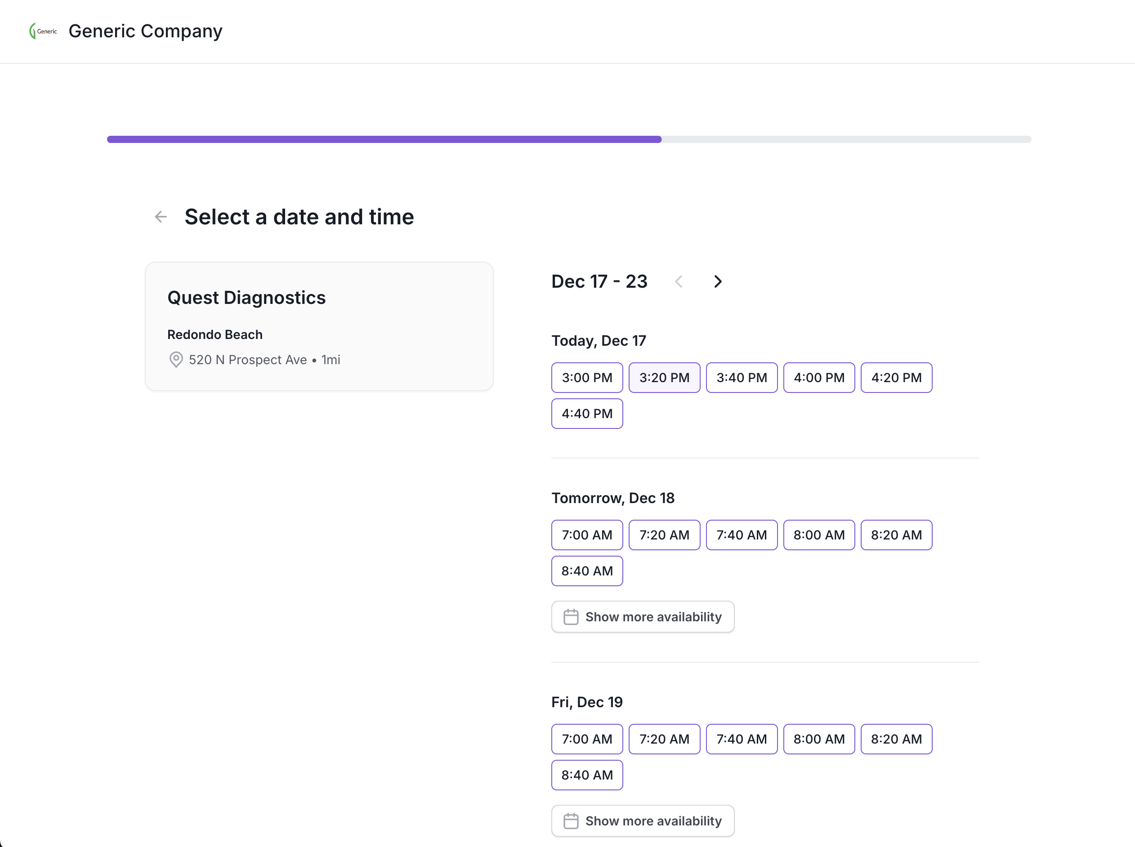Click the Quest Diagnostics location card
Viewport: 1135px width, 847px height.
pos(319,326)
